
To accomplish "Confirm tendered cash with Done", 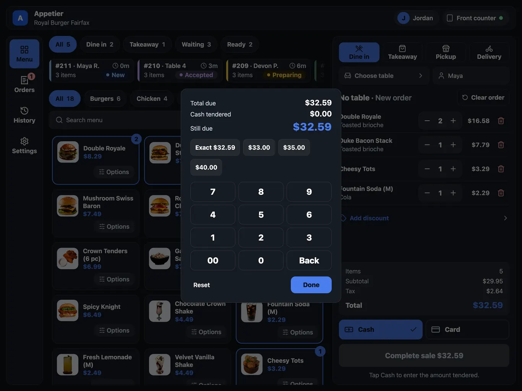I will click(311, 285).
